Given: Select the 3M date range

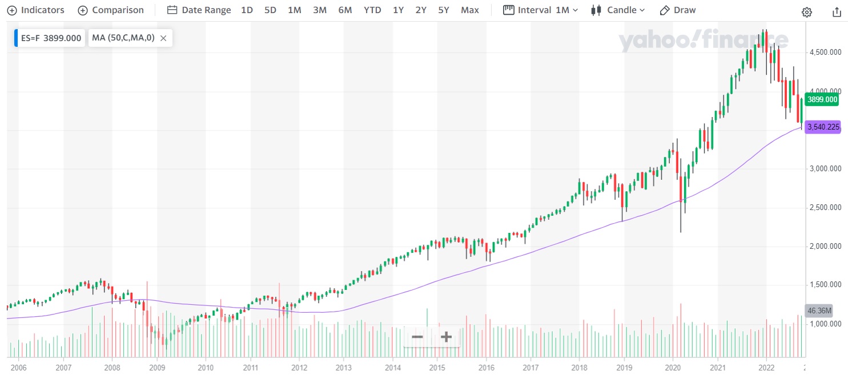Looking at the screenshot, I should coord(320,10).
